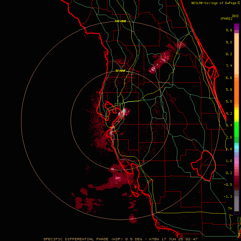Select the 5.0 scale value
Image resolution: width=241 pixels, height=241 pixels.
click(229, 101)
